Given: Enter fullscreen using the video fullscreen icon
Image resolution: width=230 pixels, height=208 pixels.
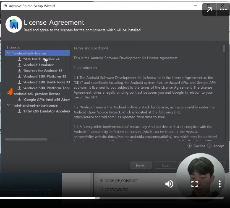Looking at the screenshot, I should (x=194, y=184).
